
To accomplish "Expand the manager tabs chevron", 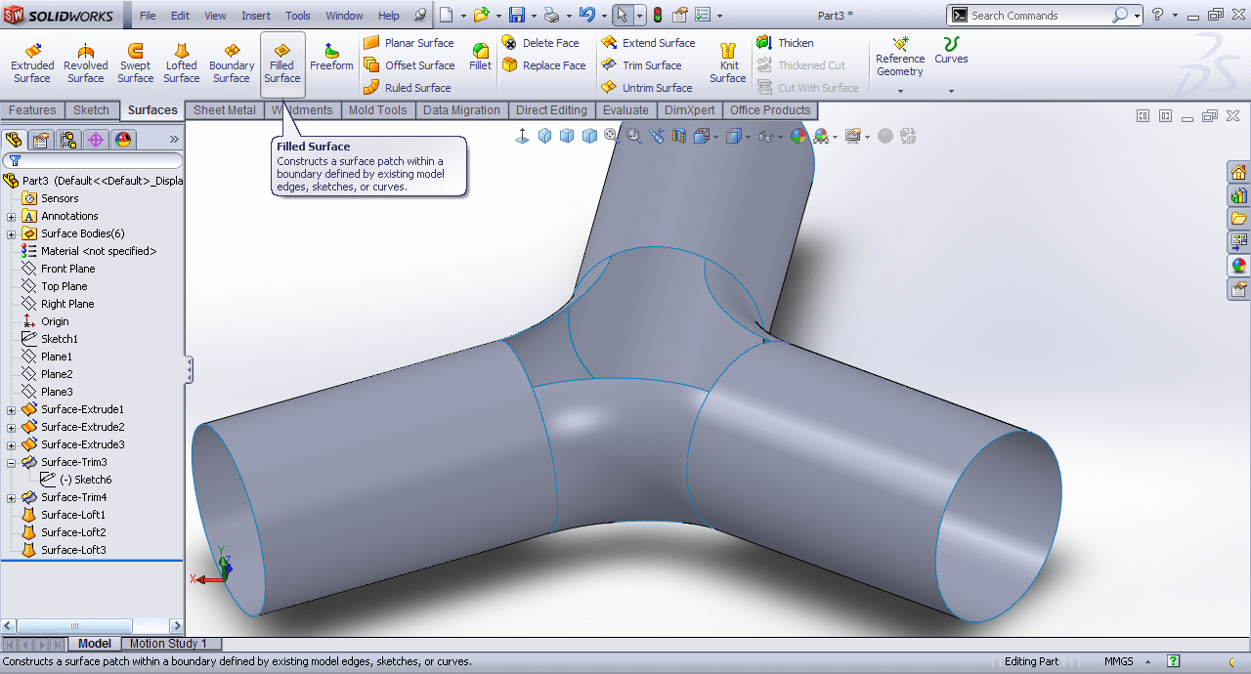I will coord(175,140).
